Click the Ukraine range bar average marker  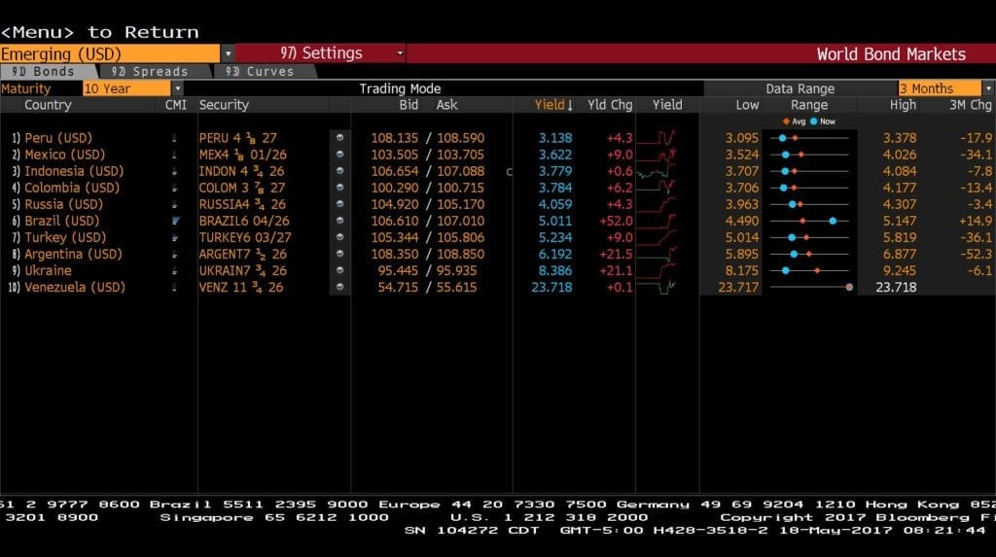pyautogui.click(x=817, y=270)
